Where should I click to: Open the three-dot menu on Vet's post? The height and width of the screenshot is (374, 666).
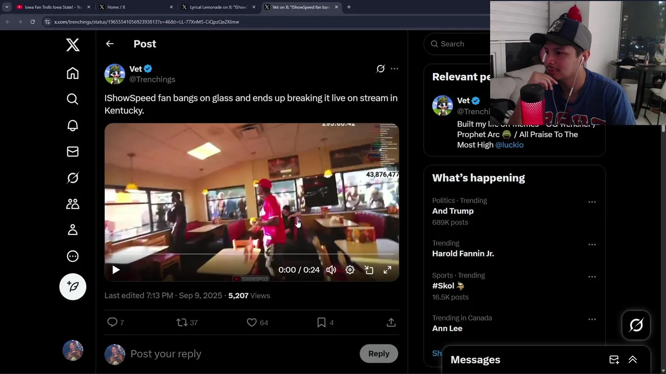click(x=394, y=69)
